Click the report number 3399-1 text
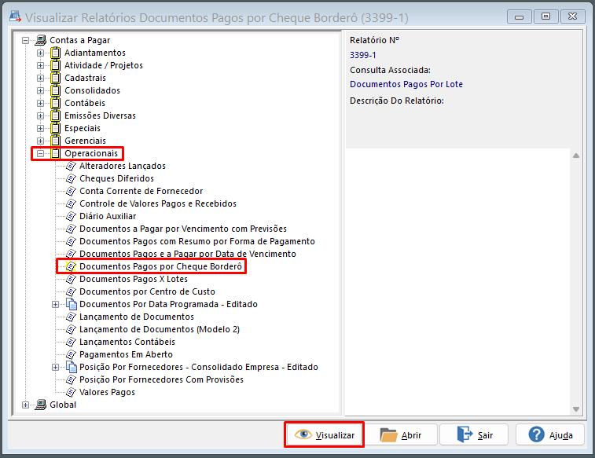 (x=363, y=55)
